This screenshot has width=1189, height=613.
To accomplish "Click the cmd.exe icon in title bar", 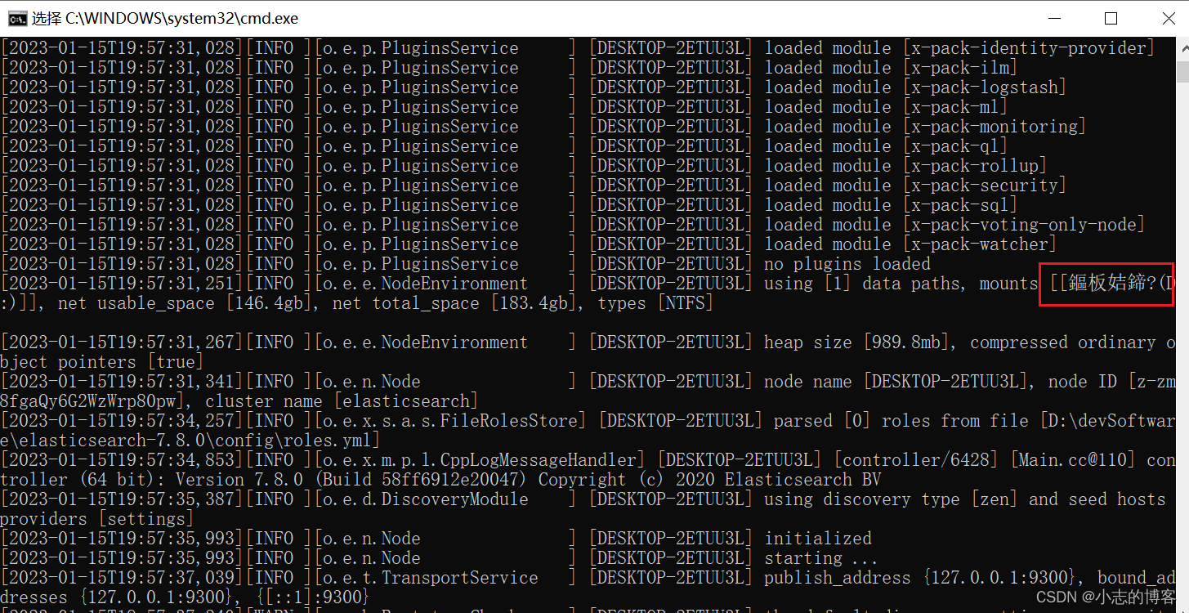I will tap(17, 18).
